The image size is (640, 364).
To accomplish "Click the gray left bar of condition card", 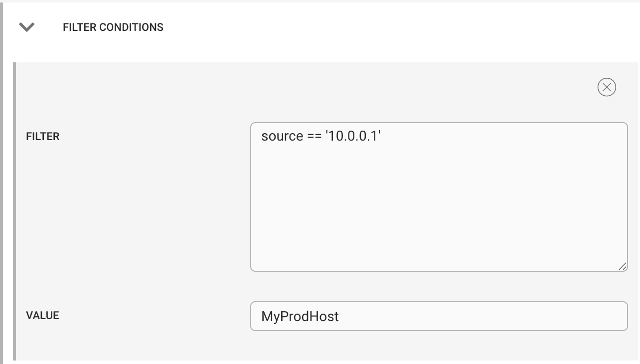I will click(14, 211).
